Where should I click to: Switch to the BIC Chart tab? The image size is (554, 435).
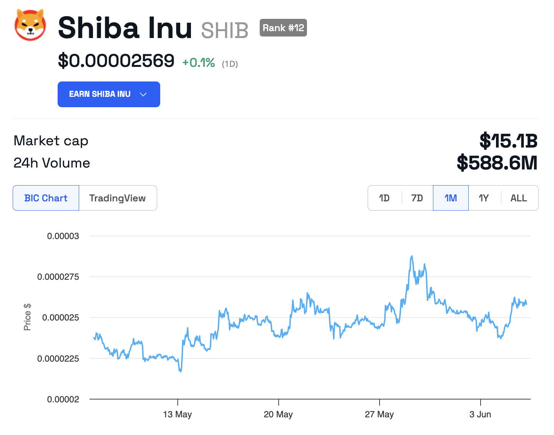[46, 198]
